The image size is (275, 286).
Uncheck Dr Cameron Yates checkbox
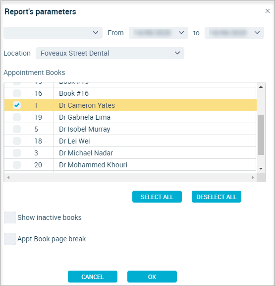tap(17, 105)
